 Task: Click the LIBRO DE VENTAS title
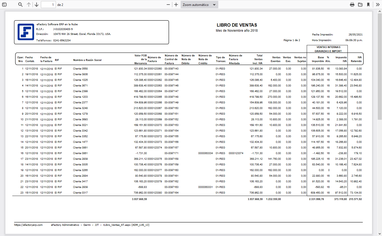(237, 25)
